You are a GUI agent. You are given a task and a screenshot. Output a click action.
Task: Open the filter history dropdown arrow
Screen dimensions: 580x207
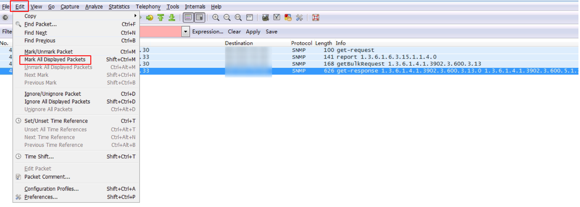coord(185,31)
